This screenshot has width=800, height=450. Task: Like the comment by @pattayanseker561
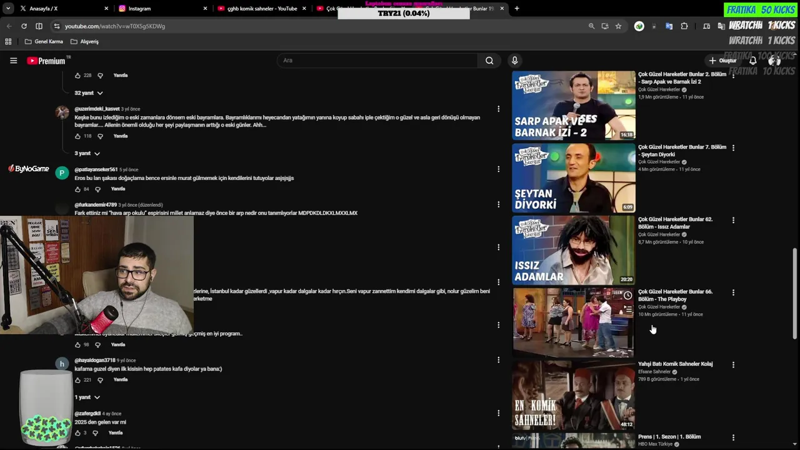[77, 189]
